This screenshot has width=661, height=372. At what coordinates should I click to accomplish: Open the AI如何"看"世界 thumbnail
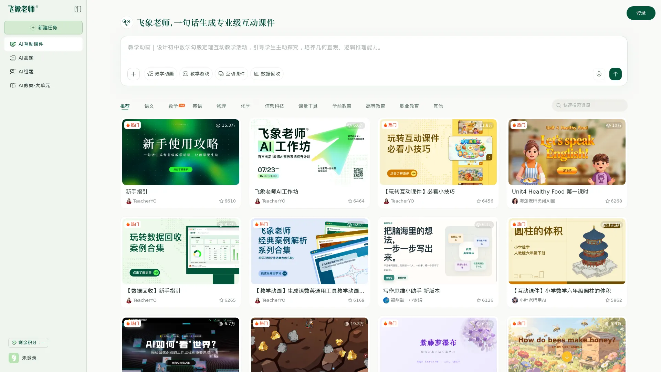point(181,345)
